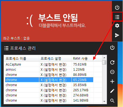Click the plus add icon
Screen dimensions: 123x107
112,82
